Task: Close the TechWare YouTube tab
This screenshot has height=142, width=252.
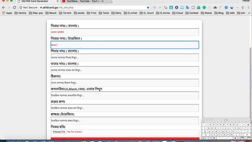Action: click(x=102, y=1)
